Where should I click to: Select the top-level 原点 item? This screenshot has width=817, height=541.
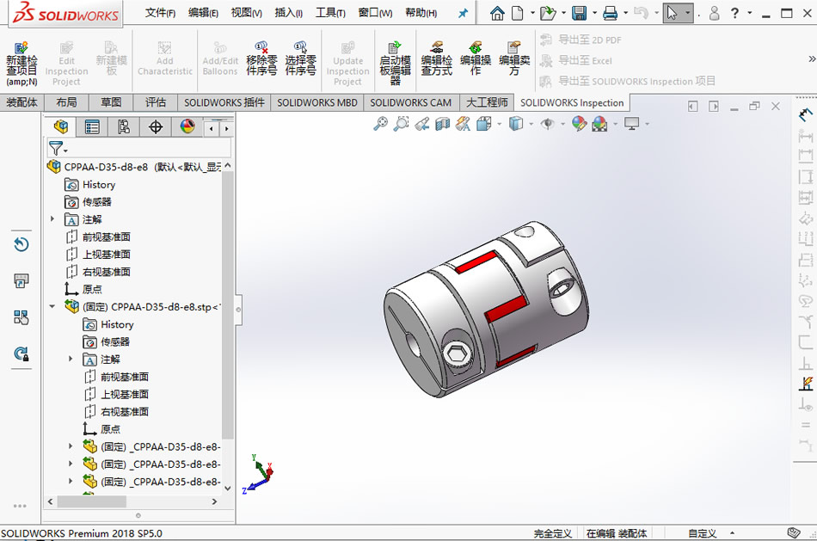(92, 289)
